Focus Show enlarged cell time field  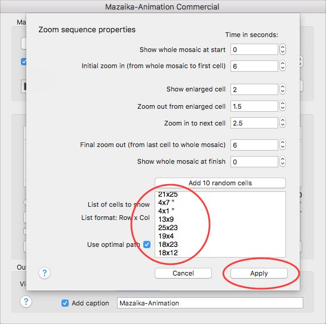tap(254, 90)
